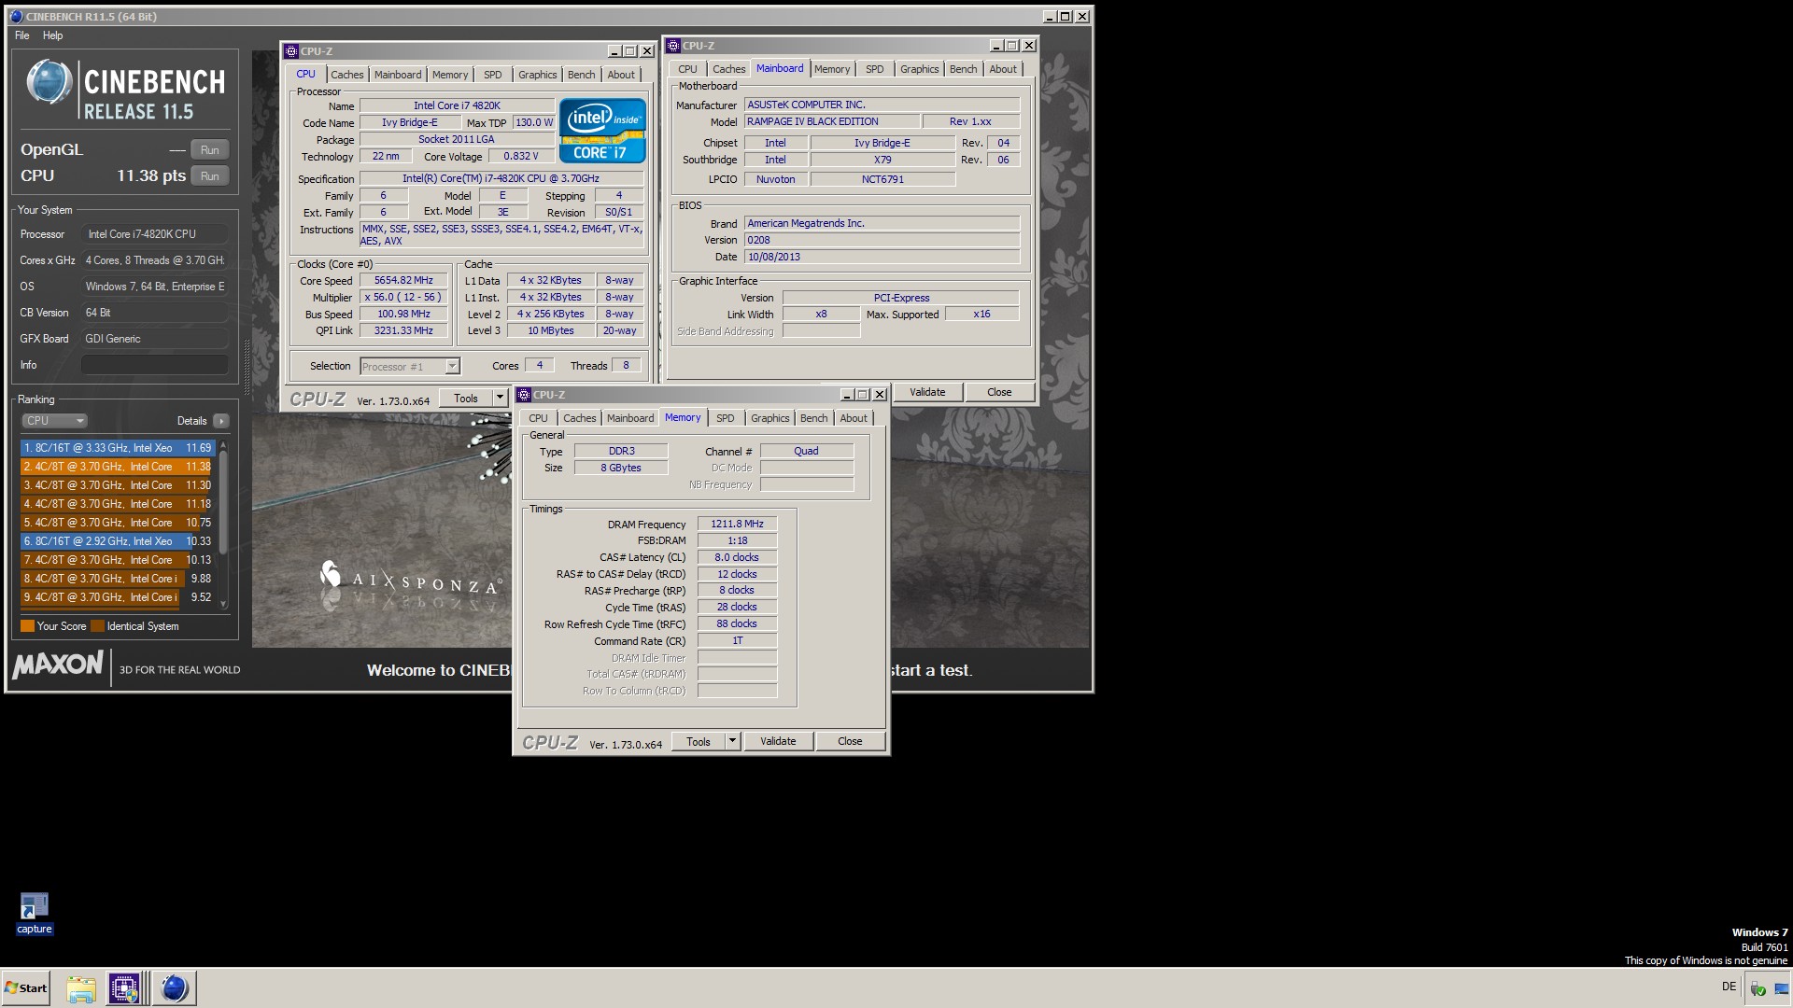Screen dimensions: 1793x1008
Task: Click the Intel Core i7 badge in CPU-Z
Action: (602, 131)
